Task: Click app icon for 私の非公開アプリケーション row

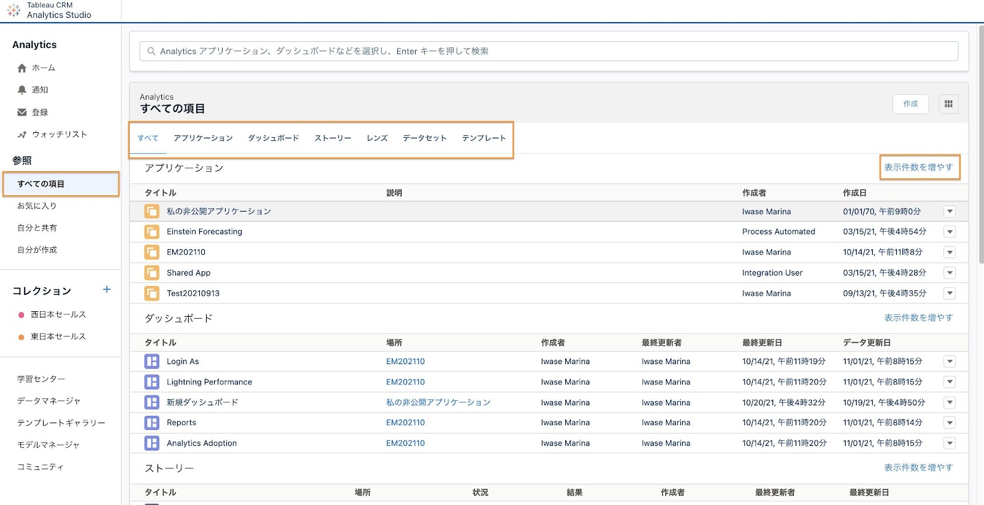Action: tap(152, 212)
